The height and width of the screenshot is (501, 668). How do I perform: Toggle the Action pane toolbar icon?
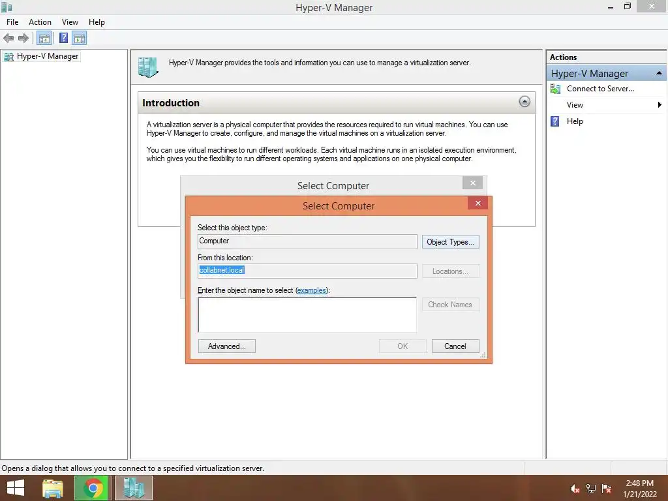(79, 38)
